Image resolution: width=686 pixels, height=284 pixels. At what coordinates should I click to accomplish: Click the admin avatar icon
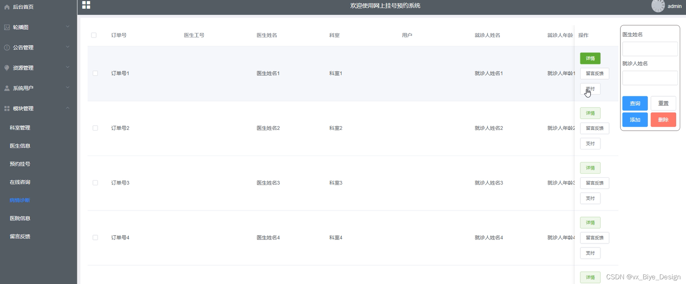tap(658, 6)
